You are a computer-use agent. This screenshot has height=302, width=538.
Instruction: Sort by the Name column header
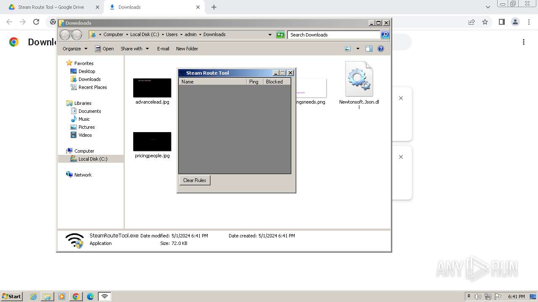213,82
